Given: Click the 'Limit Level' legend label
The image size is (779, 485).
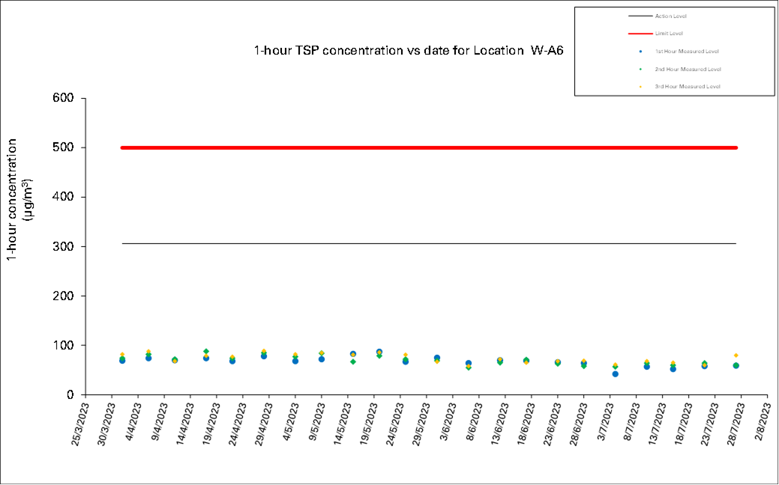Looking at the screenshot, I should pos(670,34).
